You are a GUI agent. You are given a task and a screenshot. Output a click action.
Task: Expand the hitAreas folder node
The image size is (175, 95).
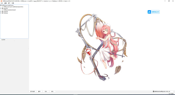coord(1,13)
